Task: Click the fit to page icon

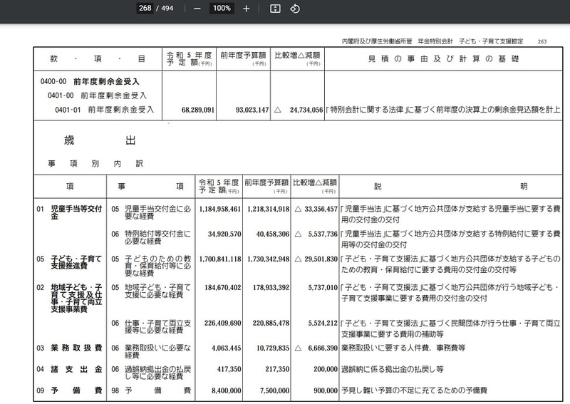Action: pyautogui.click(x=275, y=9)
